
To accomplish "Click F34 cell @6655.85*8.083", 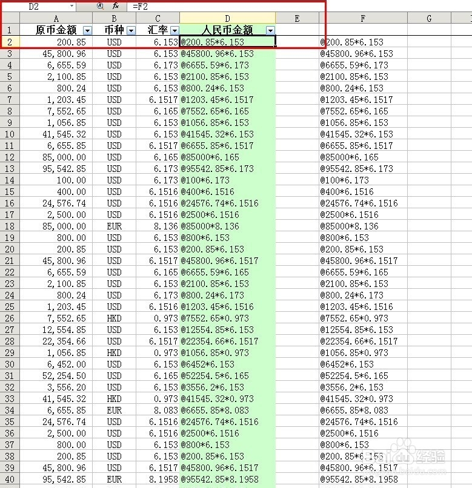I will [364, 410].
